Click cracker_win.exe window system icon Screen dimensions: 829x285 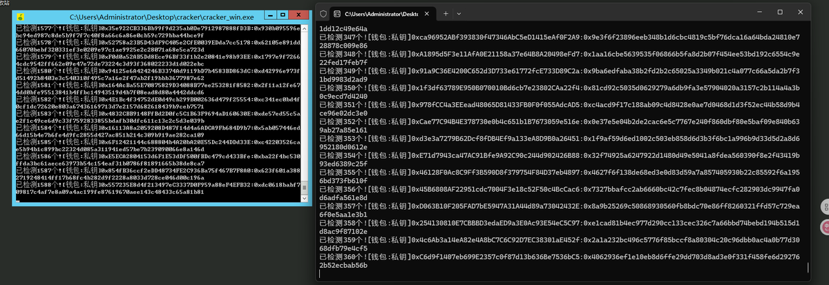[21, 16]
